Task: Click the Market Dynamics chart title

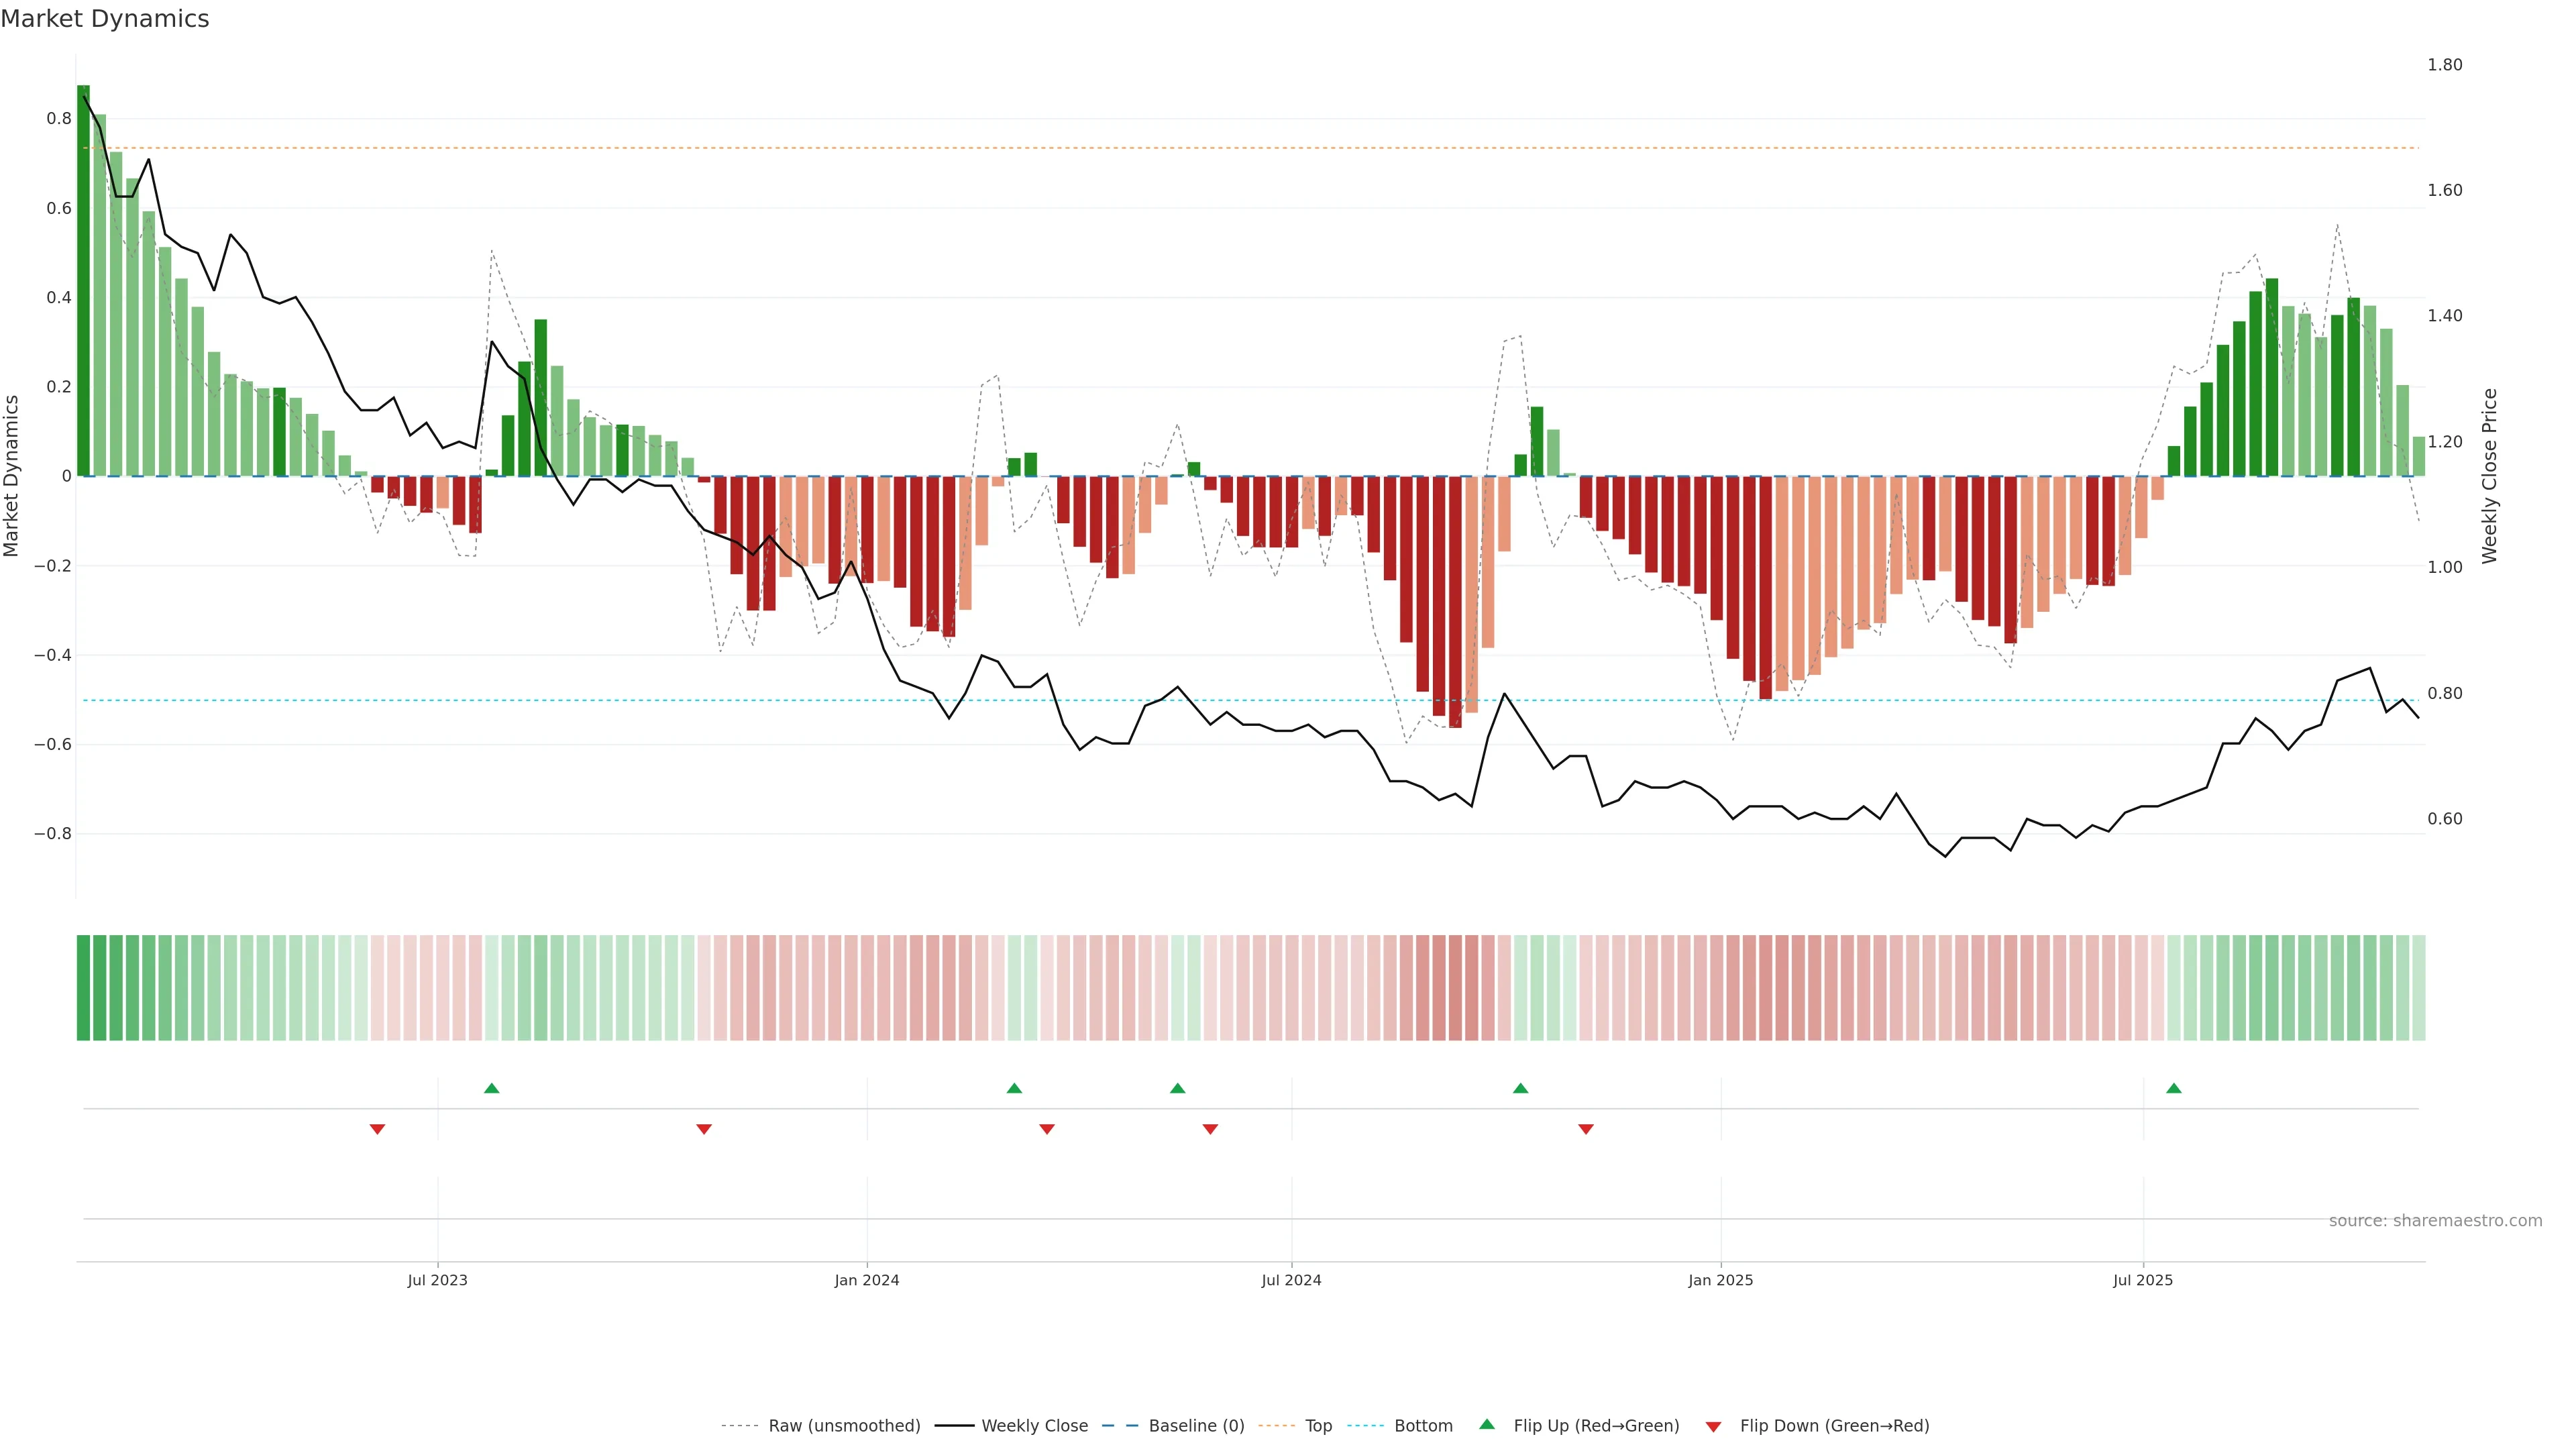Action: pos(105,19)
